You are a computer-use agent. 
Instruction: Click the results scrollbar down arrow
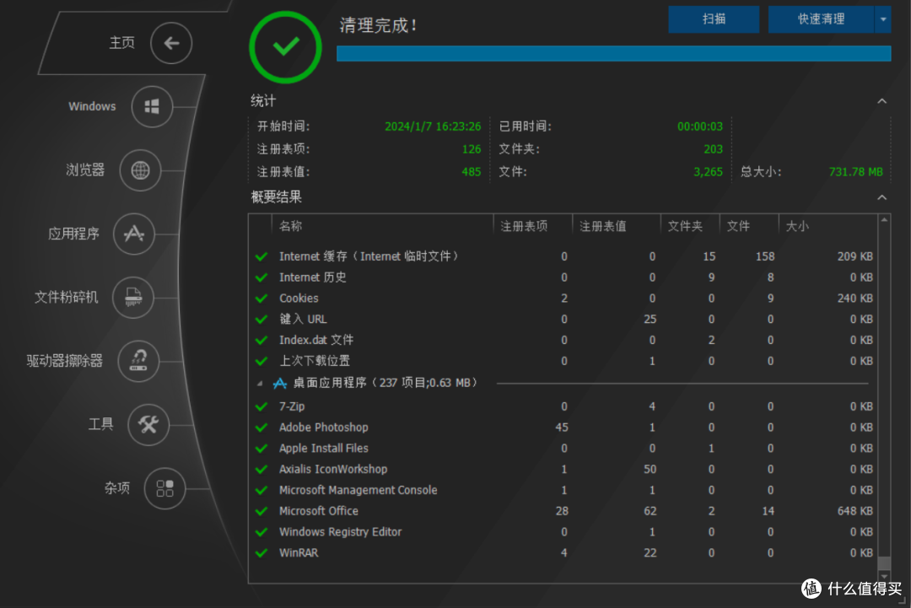[884, 577]
